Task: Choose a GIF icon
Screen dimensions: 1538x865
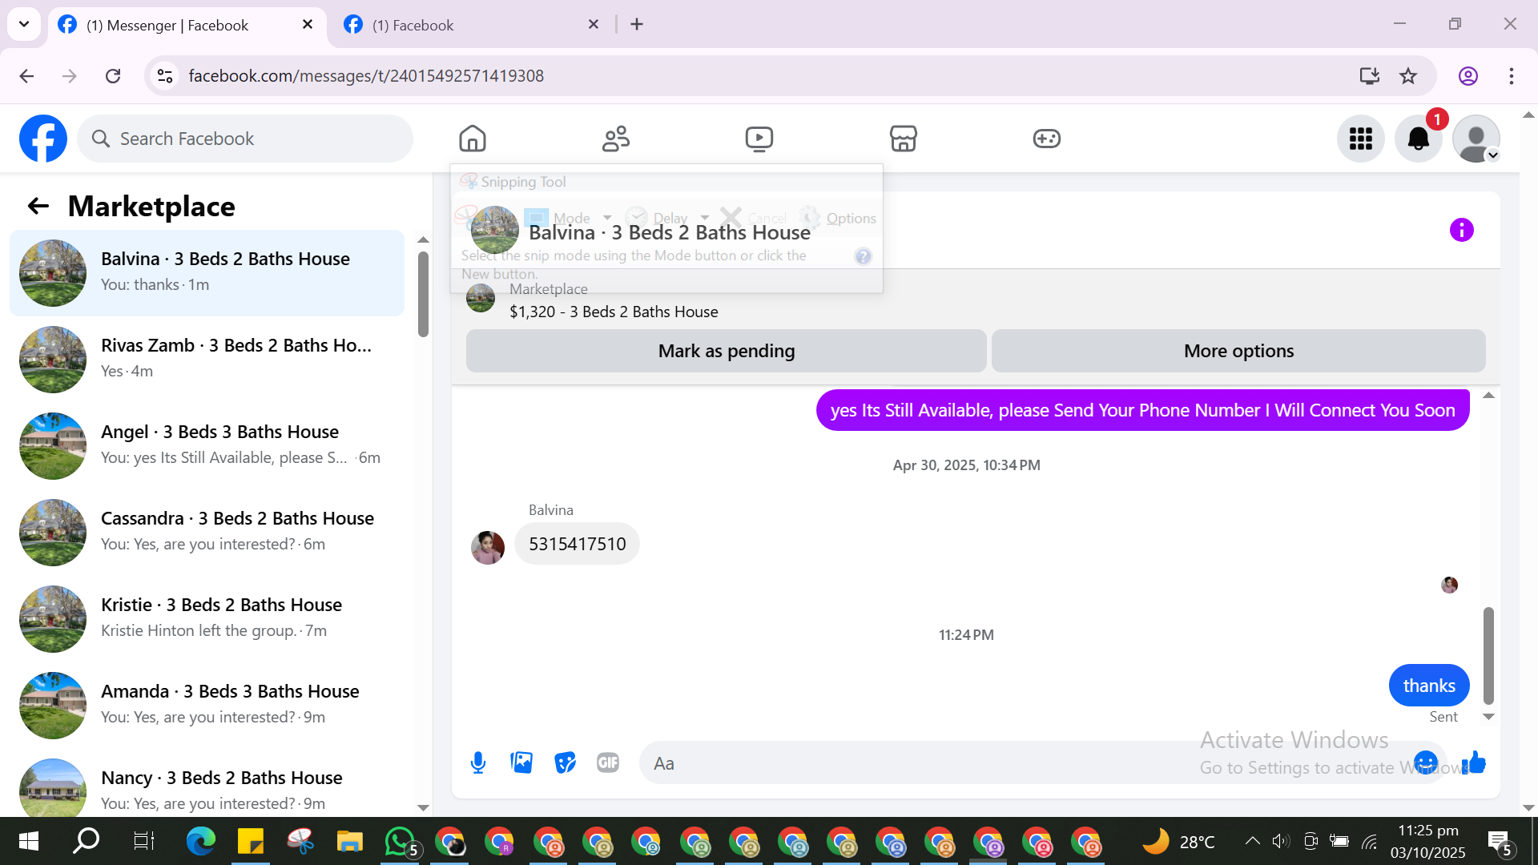Action: pyautogui.click(x=608, y=763)
